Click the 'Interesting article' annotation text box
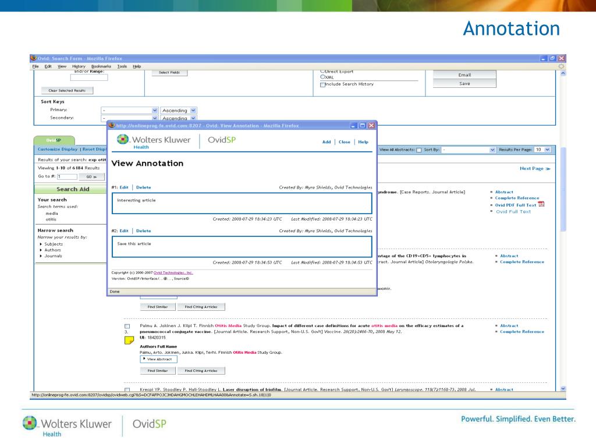The width and height of the screenshot is (596, 447). [x=242, y=203]
